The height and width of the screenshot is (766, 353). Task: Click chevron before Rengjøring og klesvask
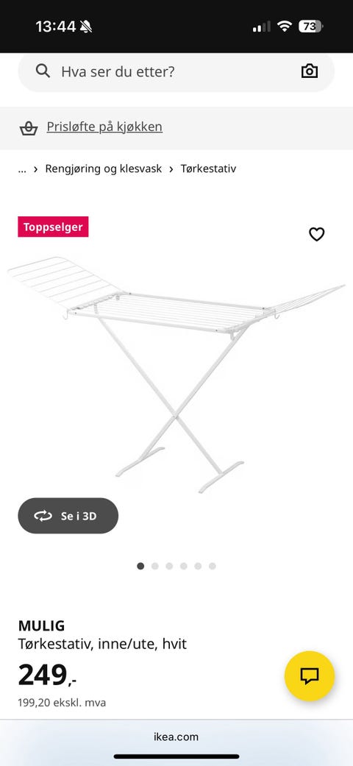(35, 169)
